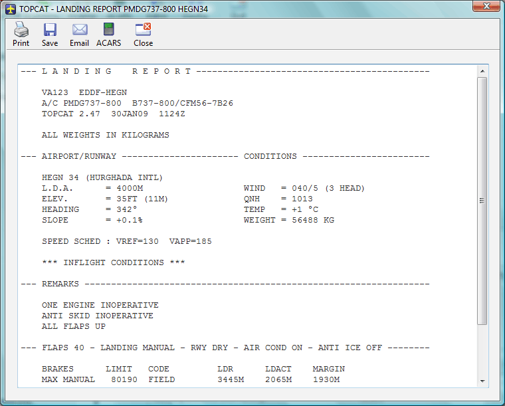Click the 'AIRPORT/RUNWAY' section heading

(79, 156)
